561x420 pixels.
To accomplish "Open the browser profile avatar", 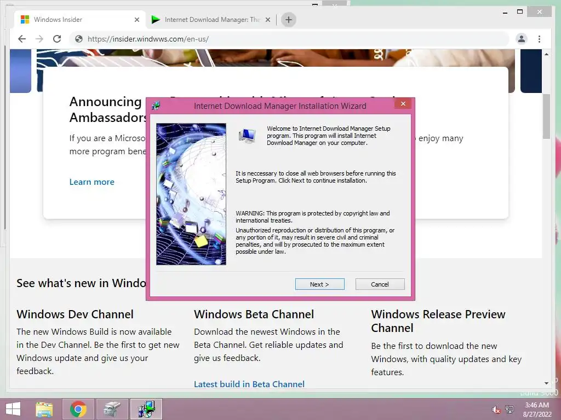I will (x=522, y=39).
